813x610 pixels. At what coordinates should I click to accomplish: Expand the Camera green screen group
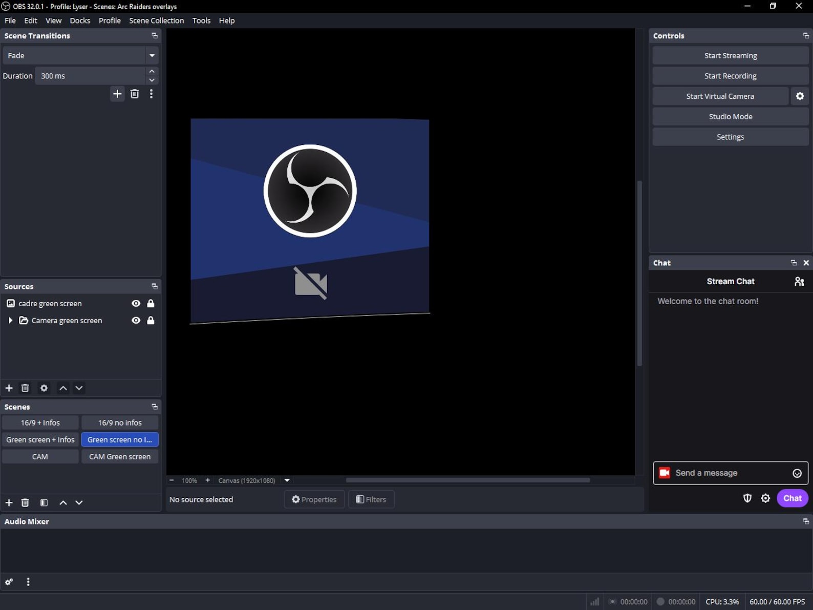coord(10,320)
